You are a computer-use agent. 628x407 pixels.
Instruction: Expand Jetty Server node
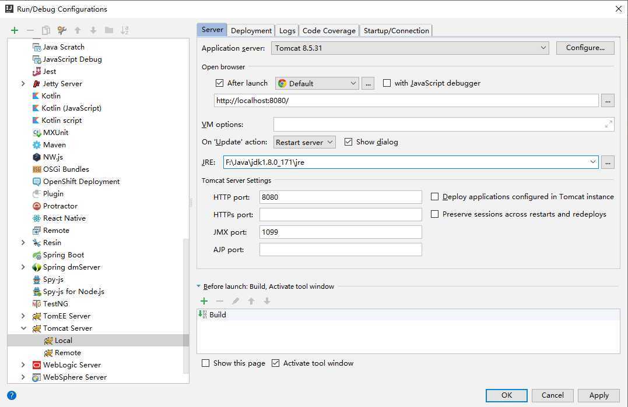[23, 84]
